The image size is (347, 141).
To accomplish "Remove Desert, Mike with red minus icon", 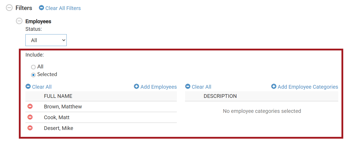I will coord(30,128).
